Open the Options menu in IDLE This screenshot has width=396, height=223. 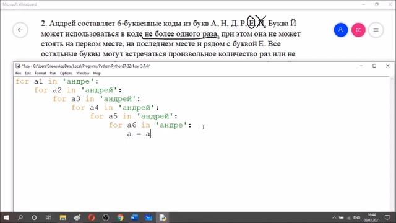(66, 73)
